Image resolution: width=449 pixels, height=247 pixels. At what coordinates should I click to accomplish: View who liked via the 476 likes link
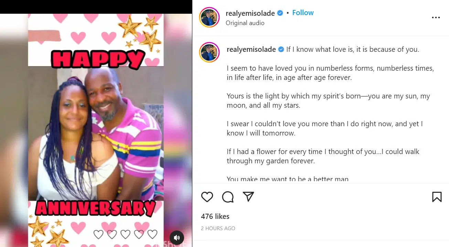tap(215, 216)
